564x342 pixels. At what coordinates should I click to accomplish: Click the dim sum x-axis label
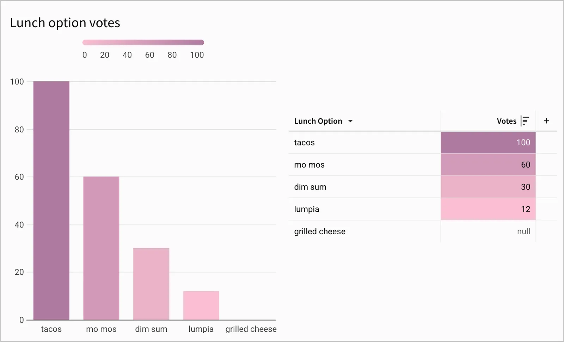pos(151,329)
